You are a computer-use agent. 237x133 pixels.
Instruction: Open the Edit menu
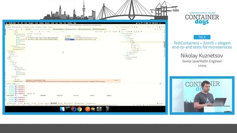[22, 23]
